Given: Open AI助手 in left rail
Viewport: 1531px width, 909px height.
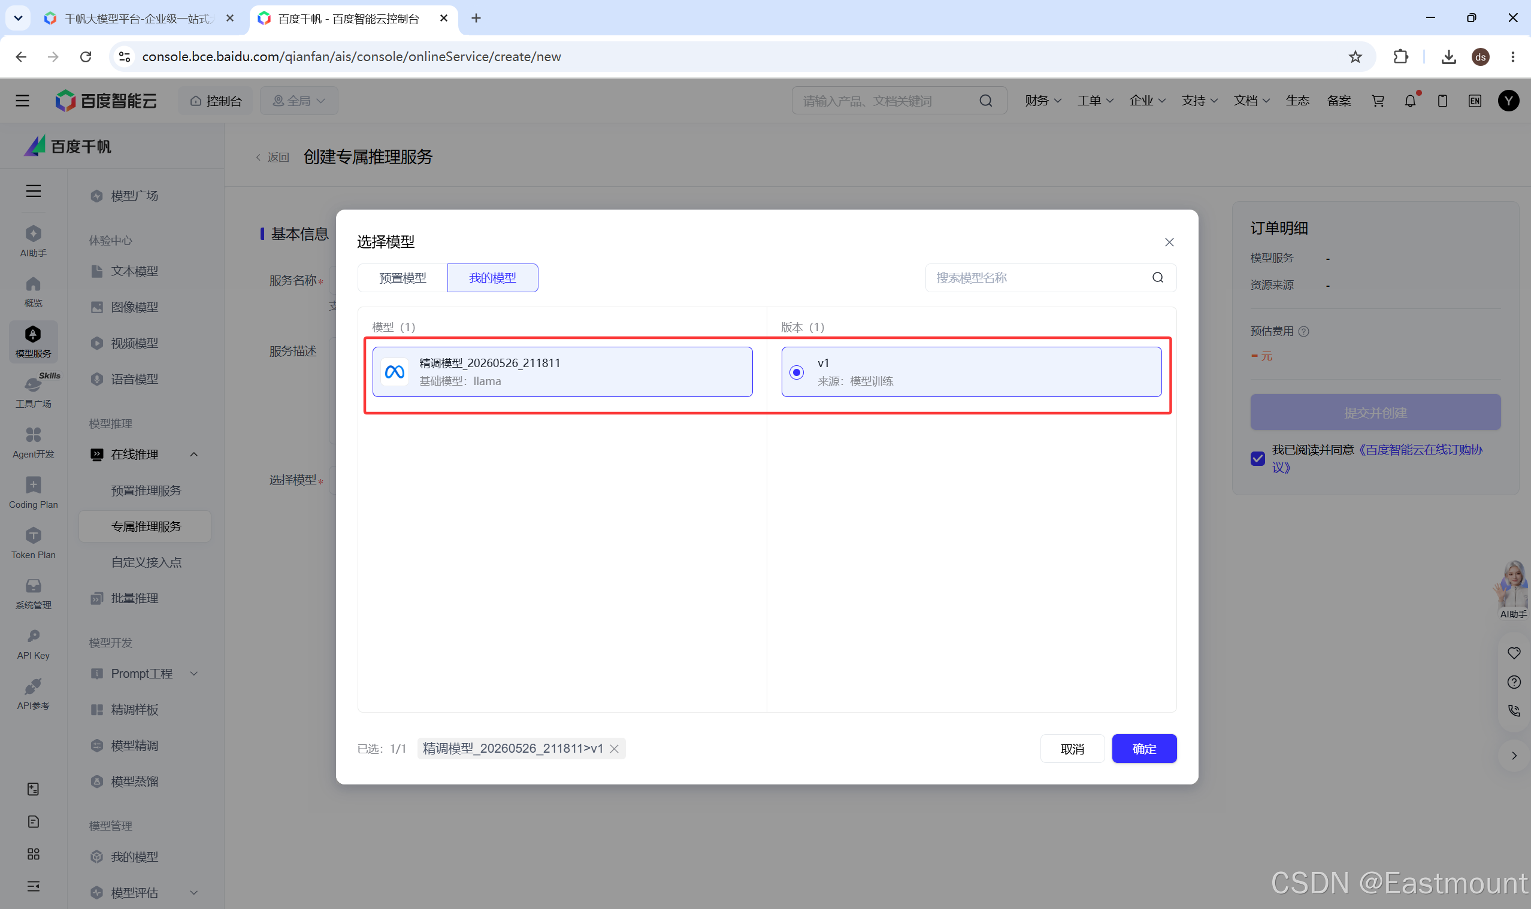Looking at the screenshot, I should (x=33, y=241).
